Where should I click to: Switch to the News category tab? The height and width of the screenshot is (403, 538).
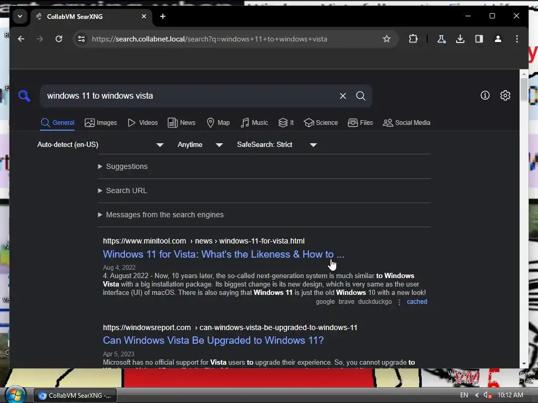point(181,123)
